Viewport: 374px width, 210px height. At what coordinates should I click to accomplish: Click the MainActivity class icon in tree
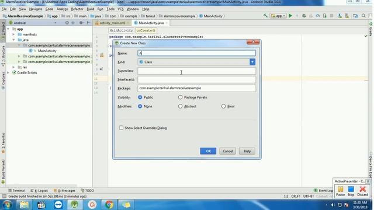coord(30,51)
